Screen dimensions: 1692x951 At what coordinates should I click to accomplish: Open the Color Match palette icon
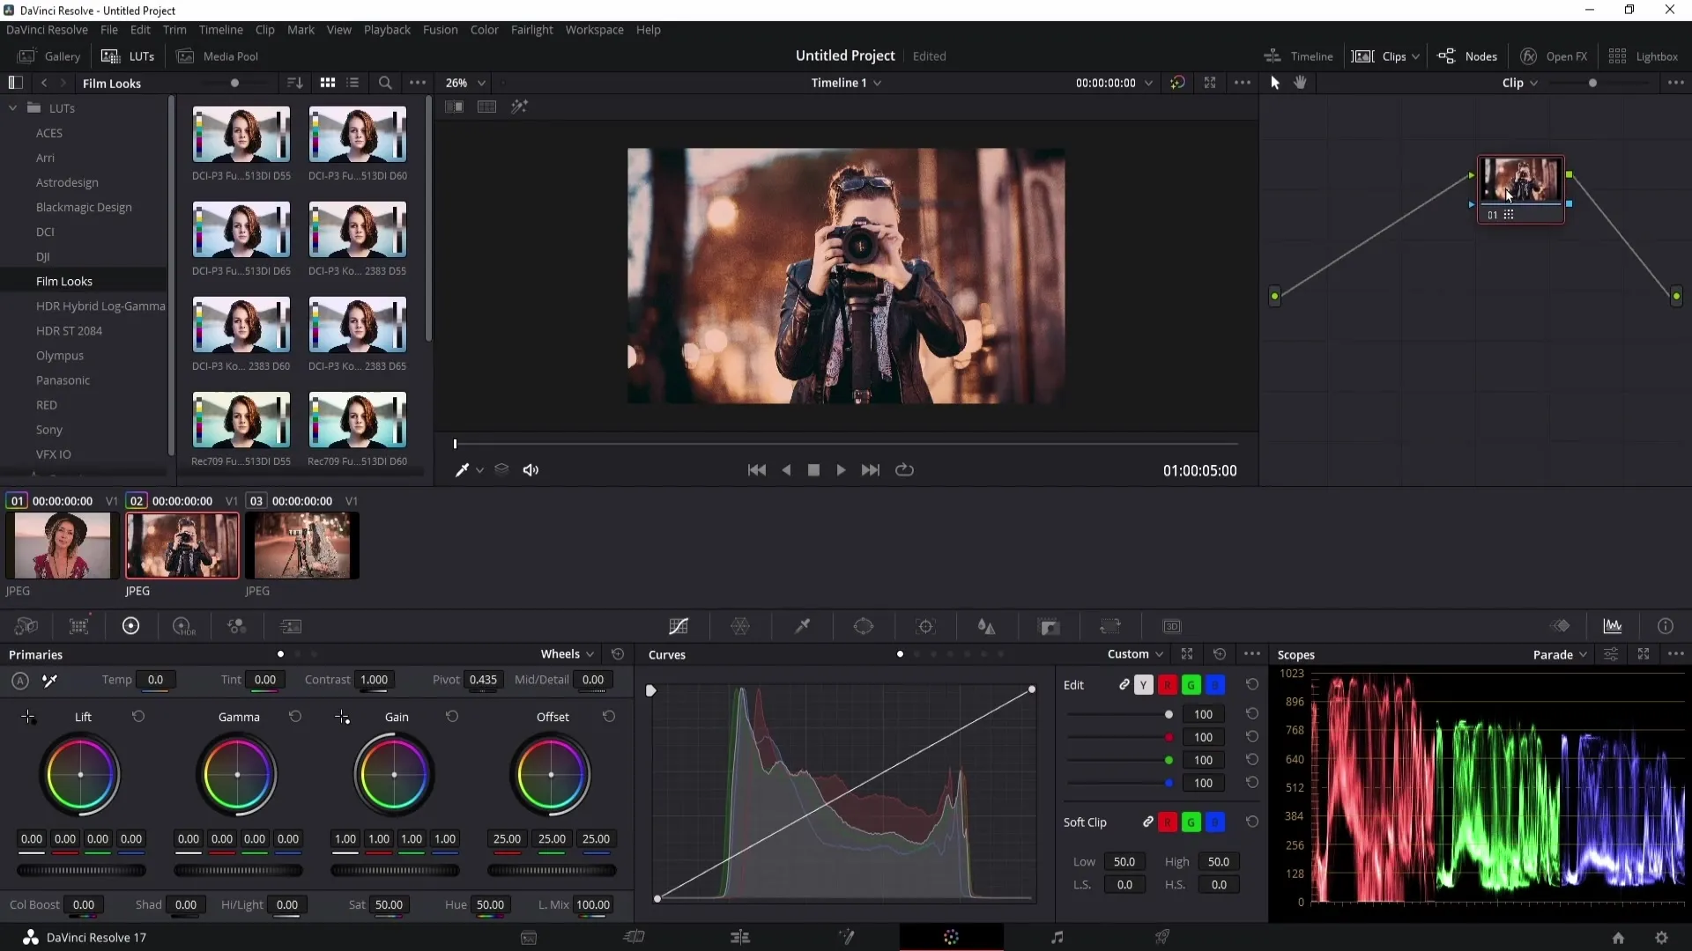pyautogui.click(x=79, y=626)
